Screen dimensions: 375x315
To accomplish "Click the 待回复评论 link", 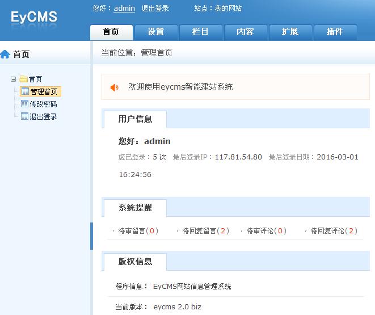I will (334, 231).
